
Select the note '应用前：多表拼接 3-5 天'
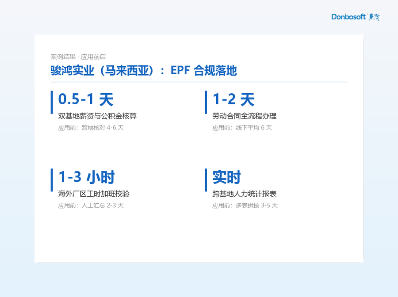tap(245, 206)
